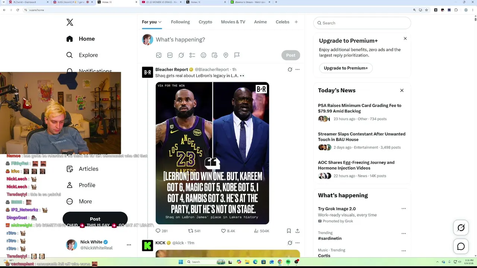Viewport: 477px width, 268px height.
Task: Open Articles in the sidebar
Action: (82, 169)
